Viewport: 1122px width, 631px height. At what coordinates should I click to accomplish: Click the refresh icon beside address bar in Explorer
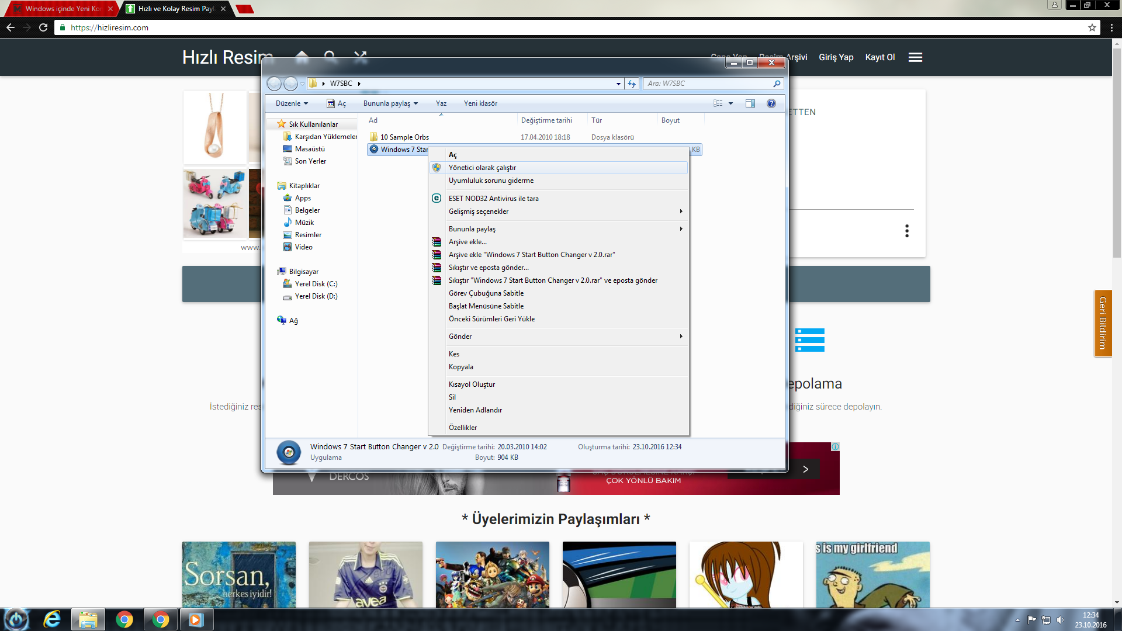click(x=632, y=84)
